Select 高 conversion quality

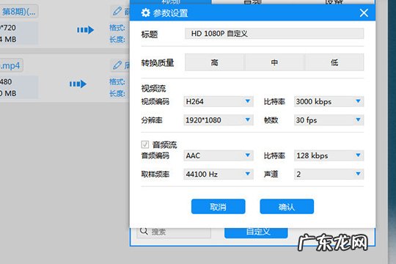(214, 62)
